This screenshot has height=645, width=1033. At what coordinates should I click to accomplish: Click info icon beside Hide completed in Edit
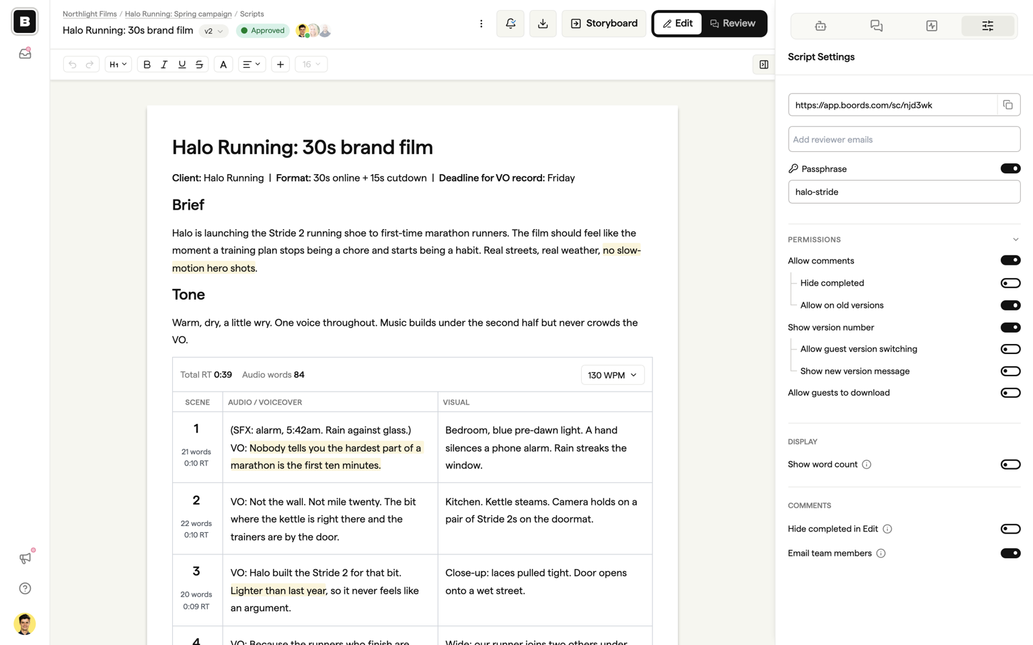point(888,529)
